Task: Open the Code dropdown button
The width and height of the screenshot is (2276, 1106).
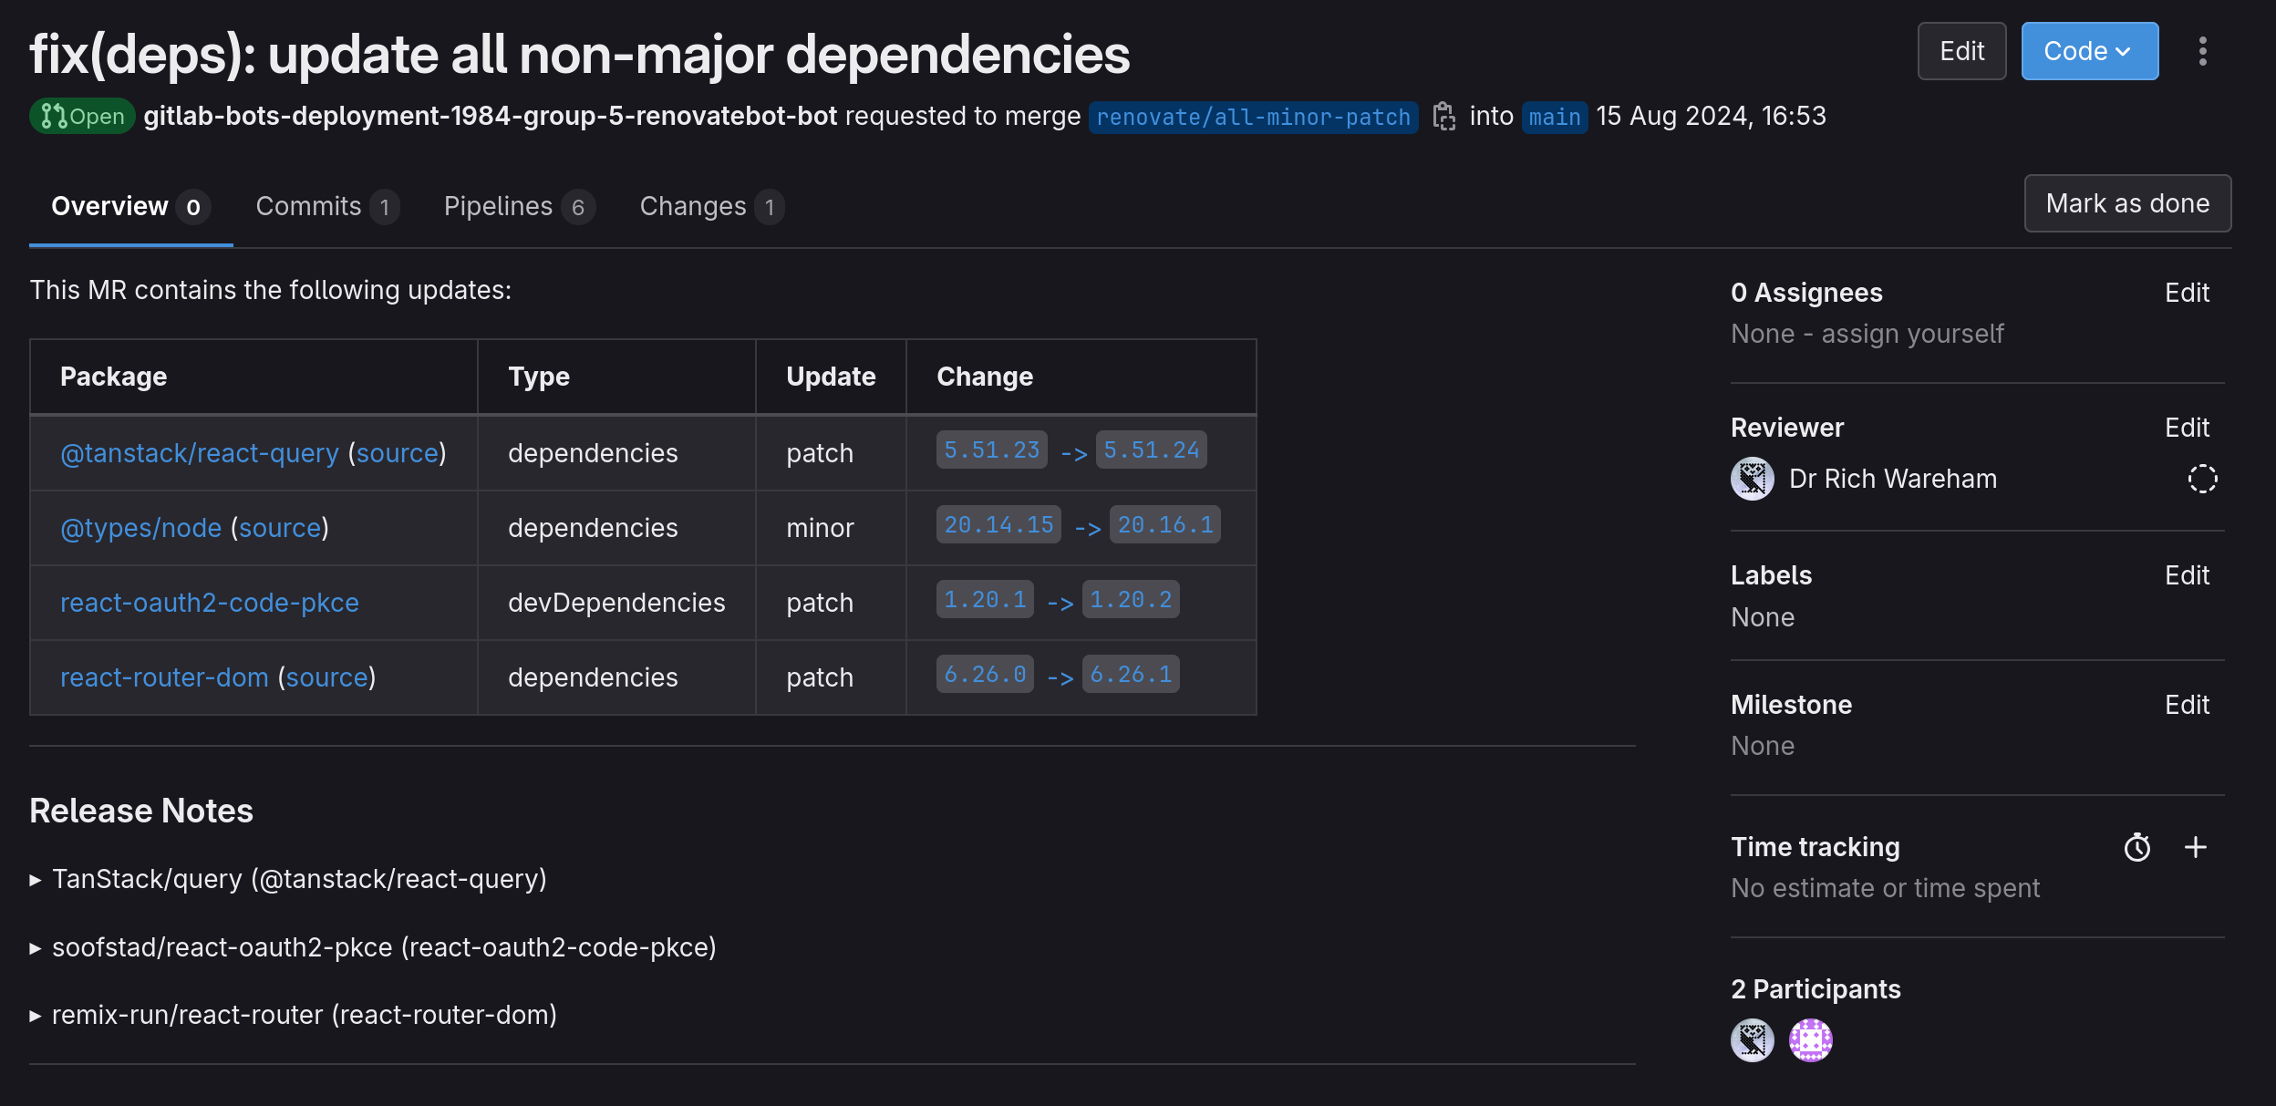Action: 2088,52
